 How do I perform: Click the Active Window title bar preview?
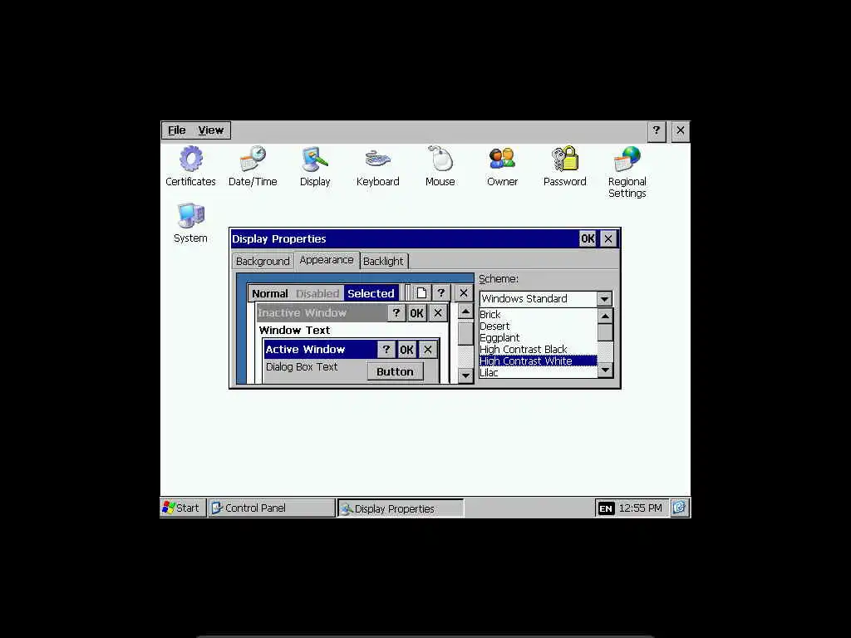click(320, 350)
